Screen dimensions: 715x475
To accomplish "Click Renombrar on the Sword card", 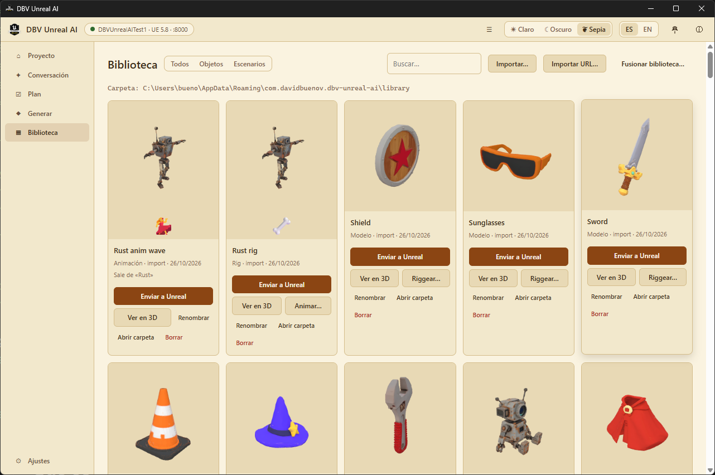I will [x=606, y=297].
